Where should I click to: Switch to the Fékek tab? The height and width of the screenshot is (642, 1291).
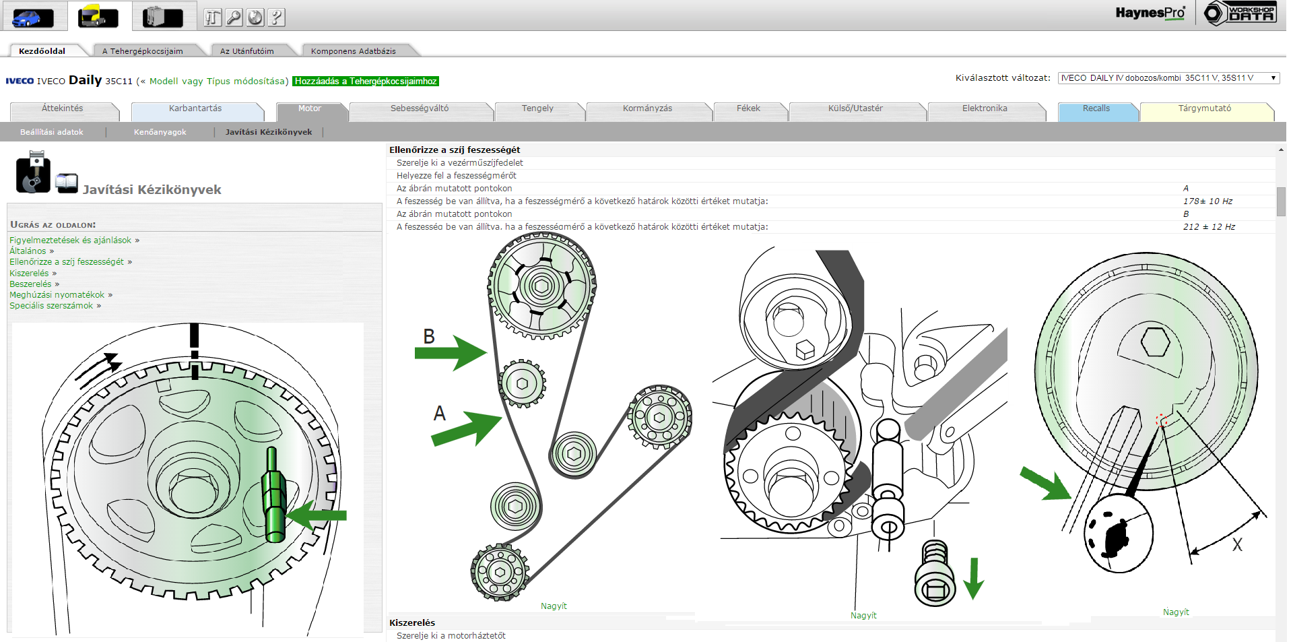[x=748, y=108]
